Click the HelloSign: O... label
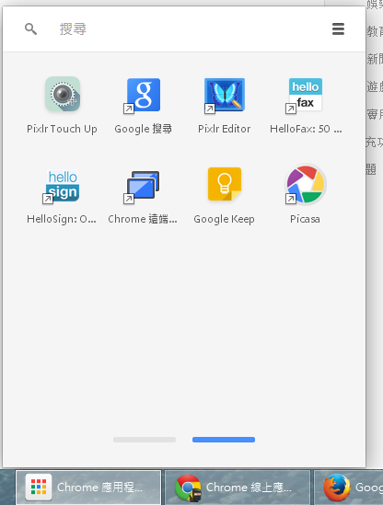Viewport: 383px width, 505px height. (x=62, y=219)
